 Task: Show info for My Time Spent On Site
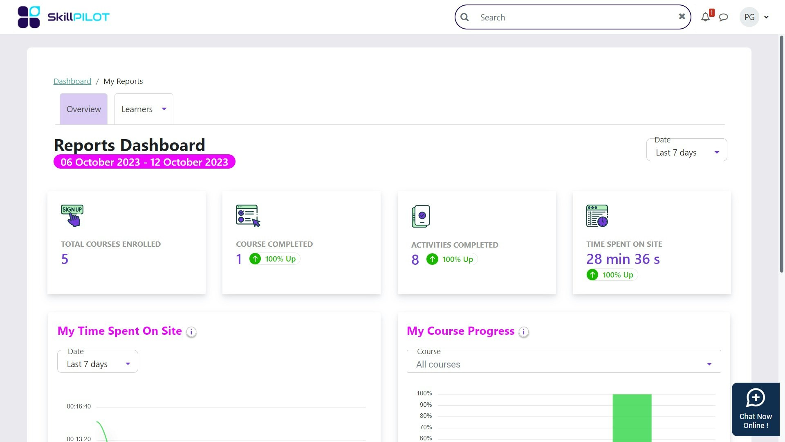tap(191, 332)
